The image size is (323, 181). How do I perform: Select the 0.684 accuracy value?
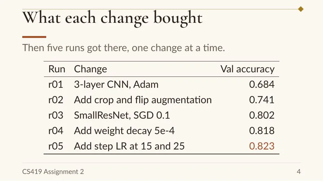(x=262, y=85)
